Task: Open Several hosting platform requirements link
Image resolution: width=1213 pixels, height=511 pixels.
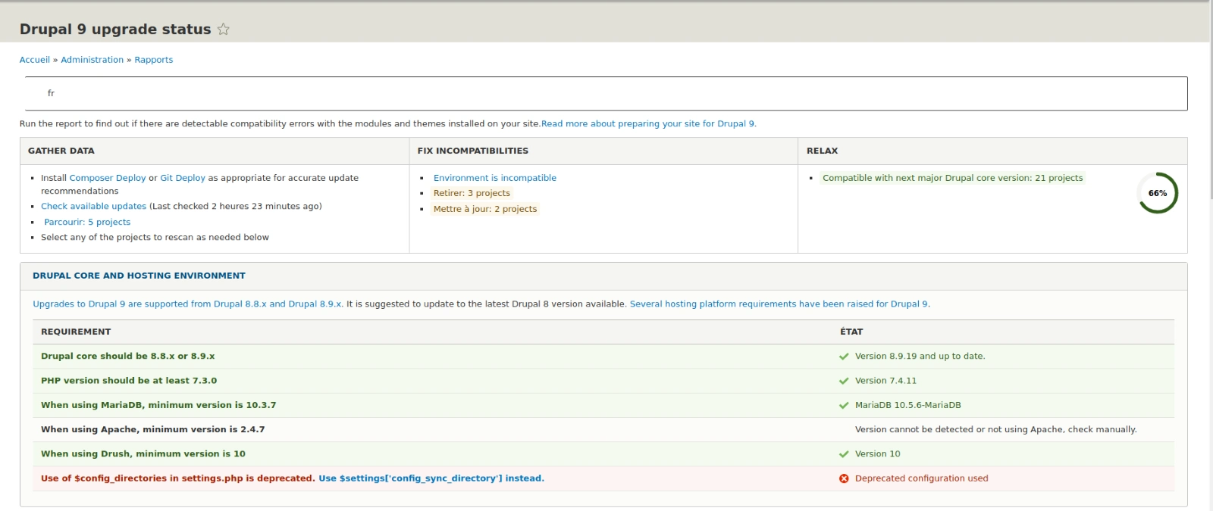Action: point(779,304)
